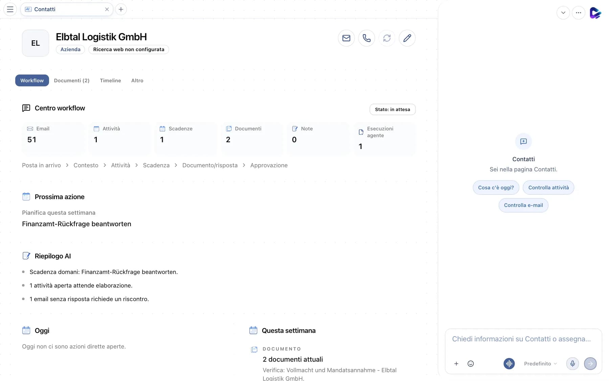
Task: Click the new chat bubble icon
Action: pos(523,141)
